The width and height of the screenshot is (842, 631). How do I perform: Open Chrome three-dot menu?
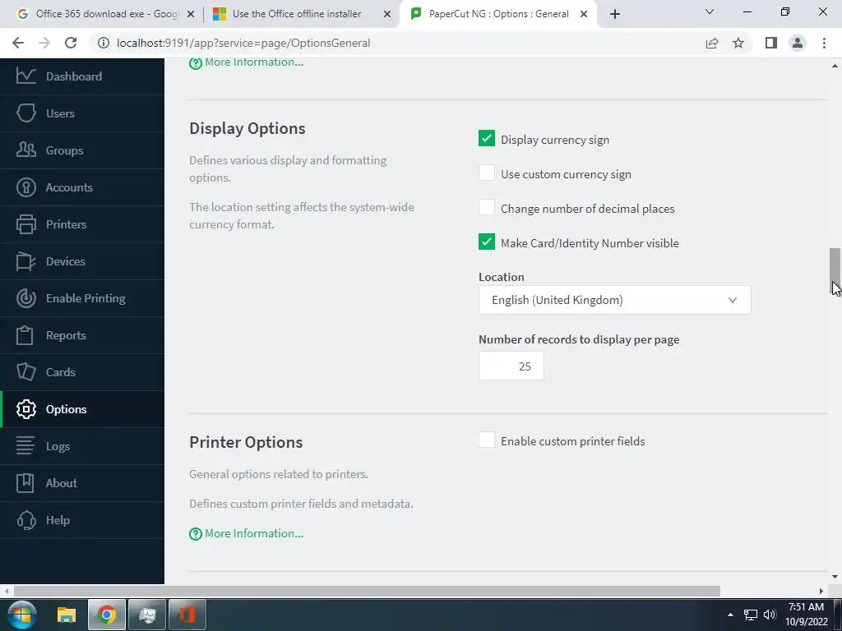coord(824,43)
